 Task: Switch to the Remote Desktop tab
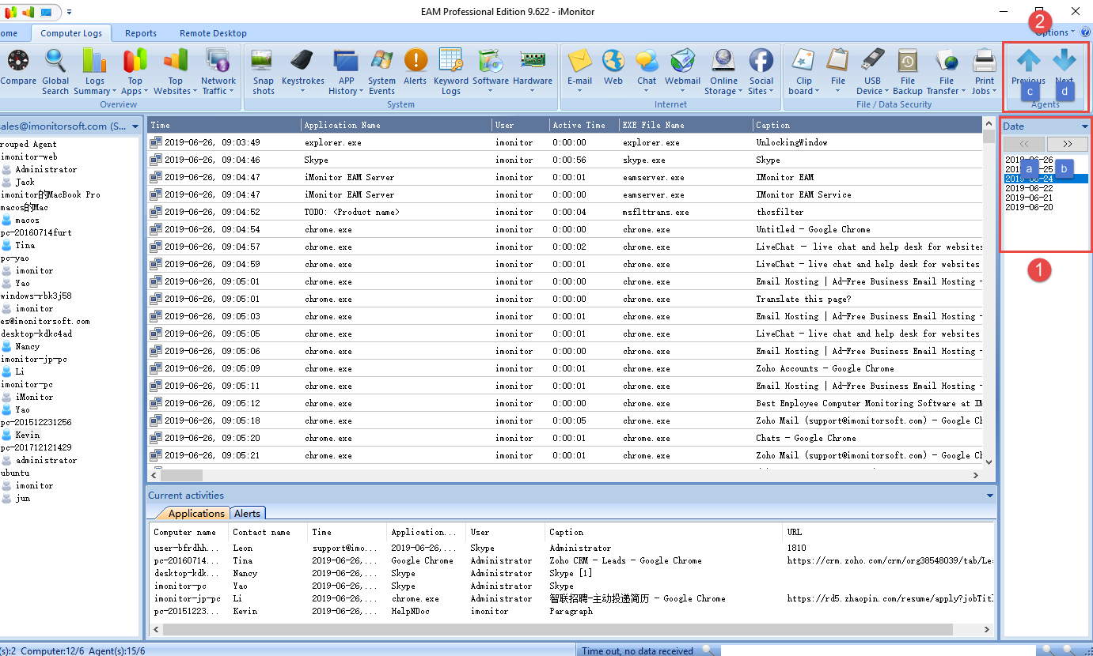point(213,33)
